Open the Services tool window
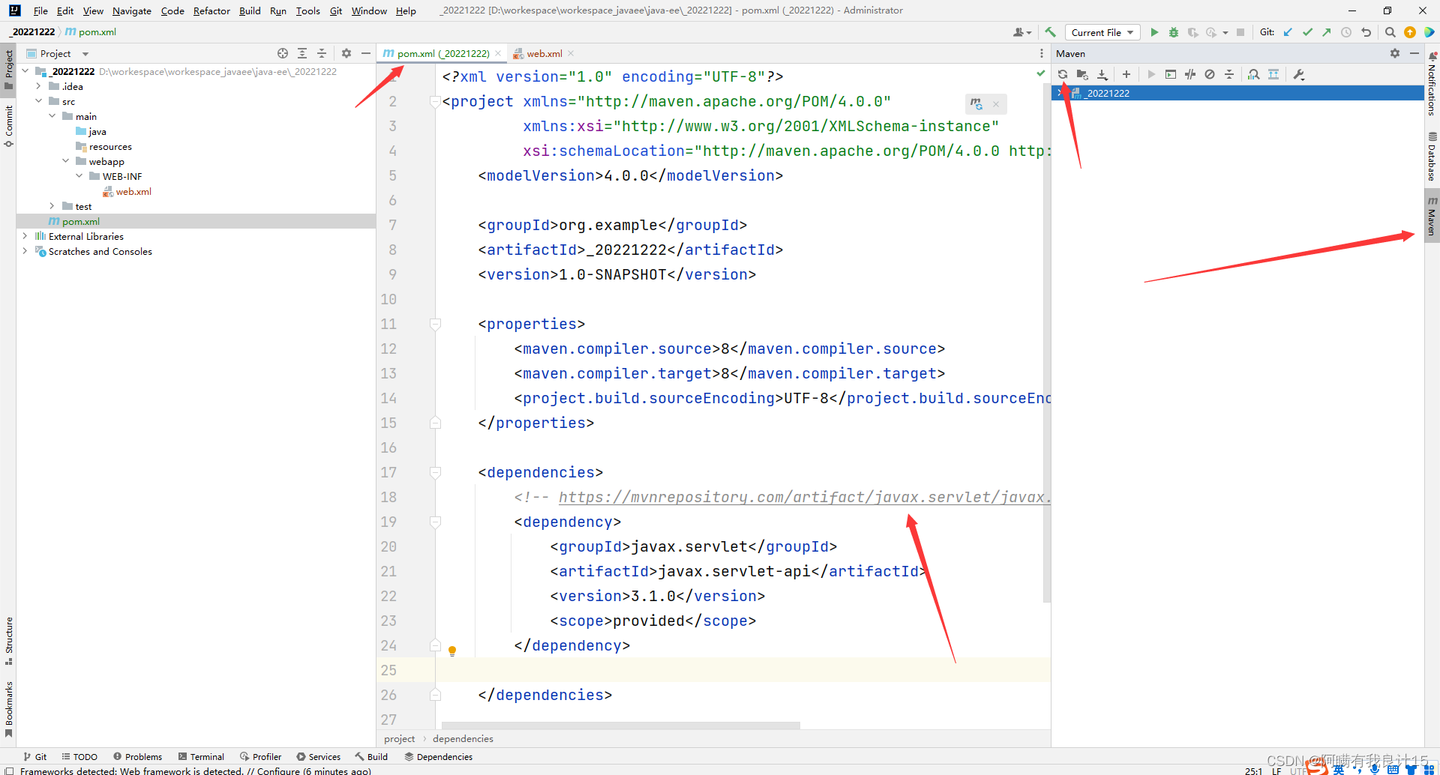This screenshot has height=775, width=1440. [318, 757]
